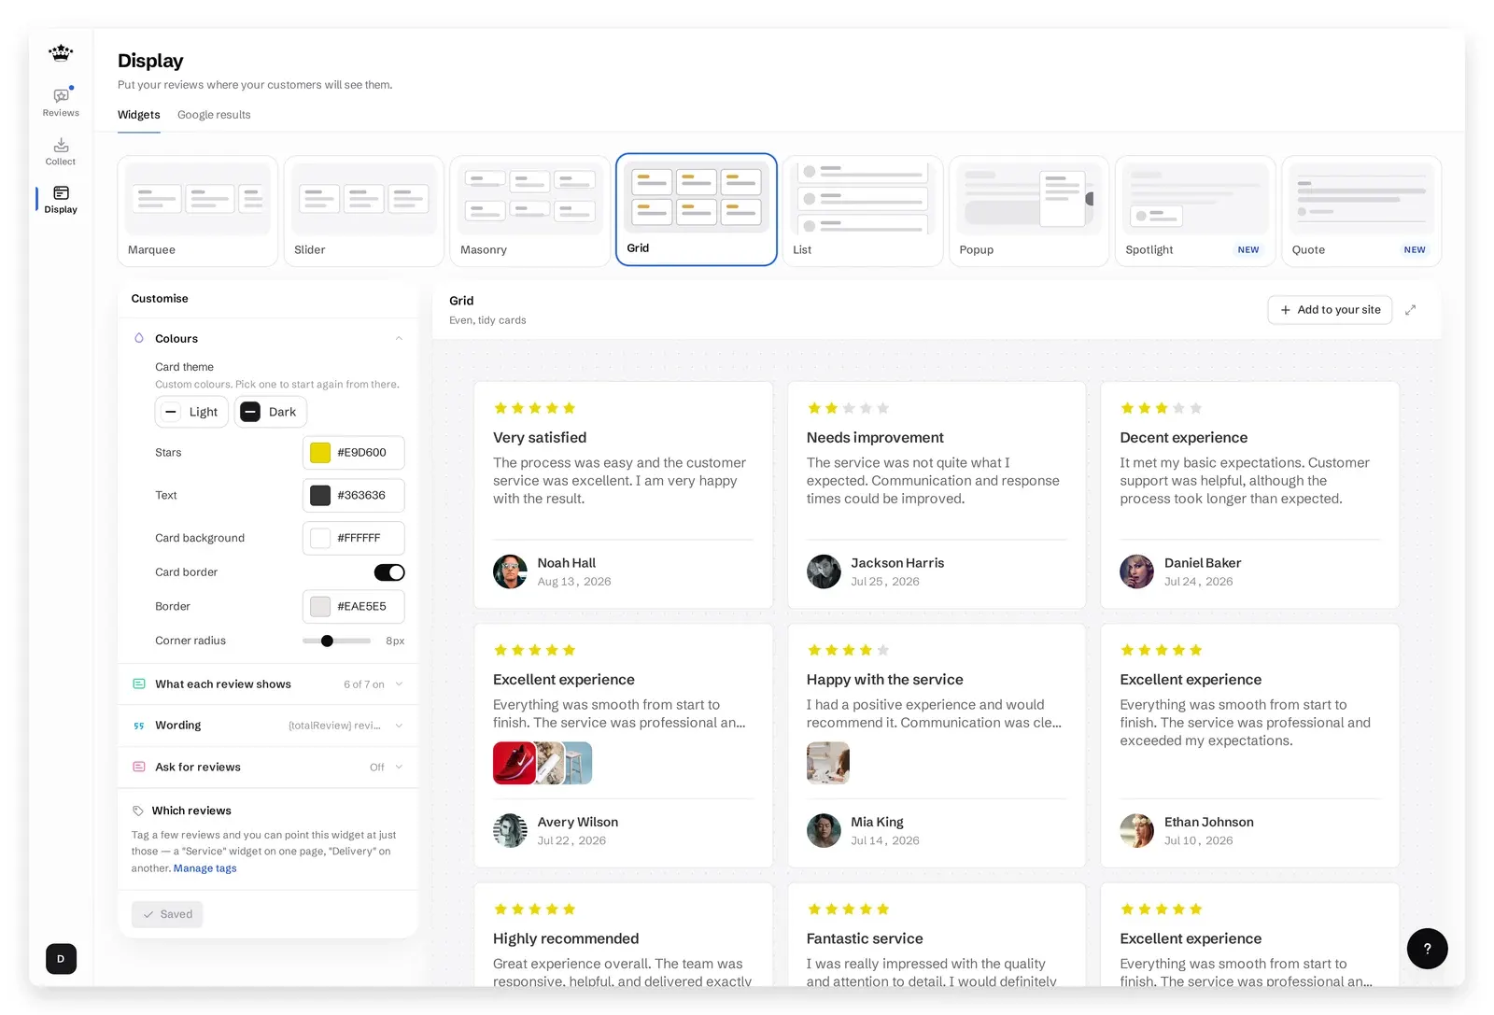Open the Reviews sidebar section
This screenshot has height=1015, width=1494.
pos(61,102)
